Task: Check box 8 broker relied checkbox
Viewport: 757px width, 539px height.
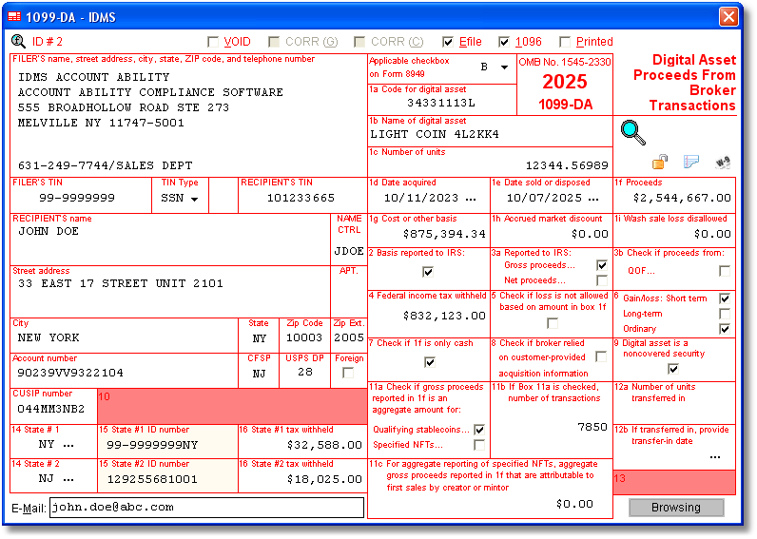Action: 601,356
